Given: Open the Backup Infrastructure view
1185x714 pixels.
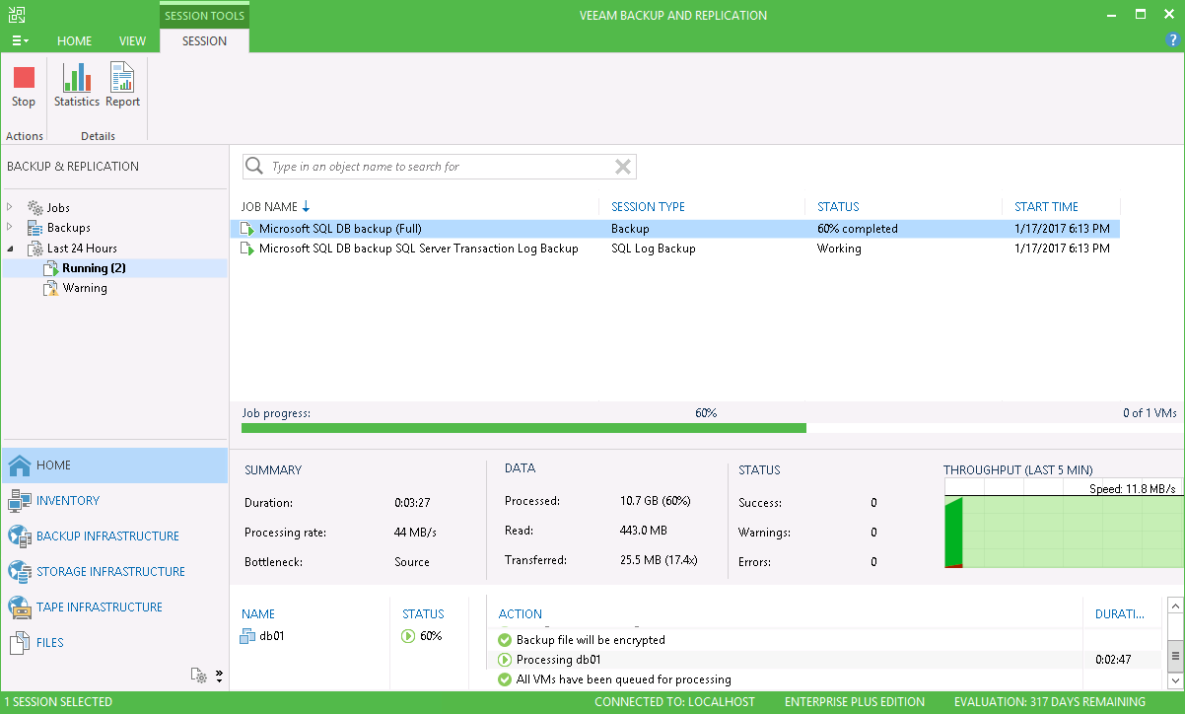Looking at the screenshot, I should pos(107,536).
